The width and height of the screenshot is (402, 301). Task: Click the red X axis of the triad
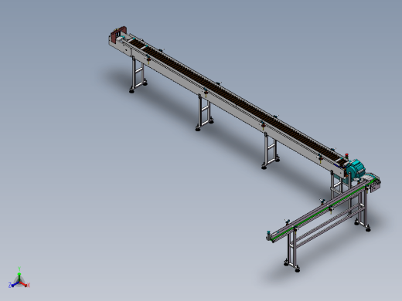[24, 284]
